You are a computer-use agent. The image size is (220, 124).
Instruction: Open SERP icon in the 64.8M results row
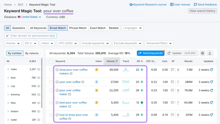(x=172, y=103)
